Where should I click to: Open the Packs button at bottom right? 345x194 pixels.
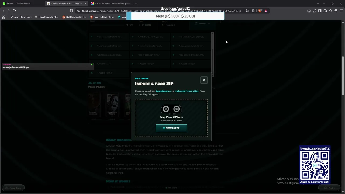click(330, 188)
